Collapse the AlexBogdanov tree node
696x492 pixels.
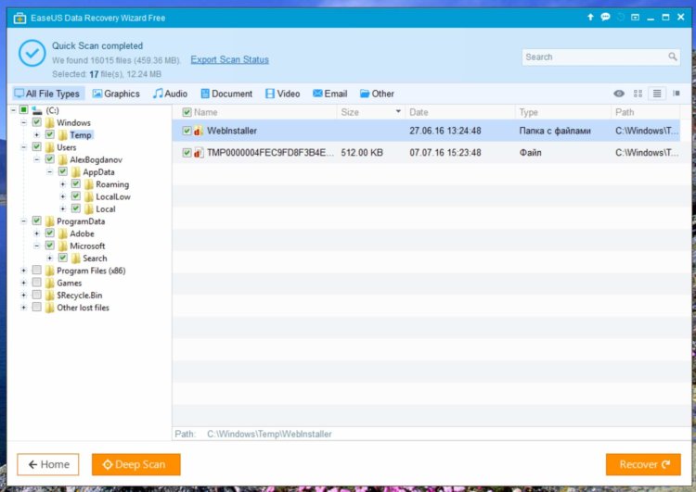pyautogui.click(x=37, y=159)
